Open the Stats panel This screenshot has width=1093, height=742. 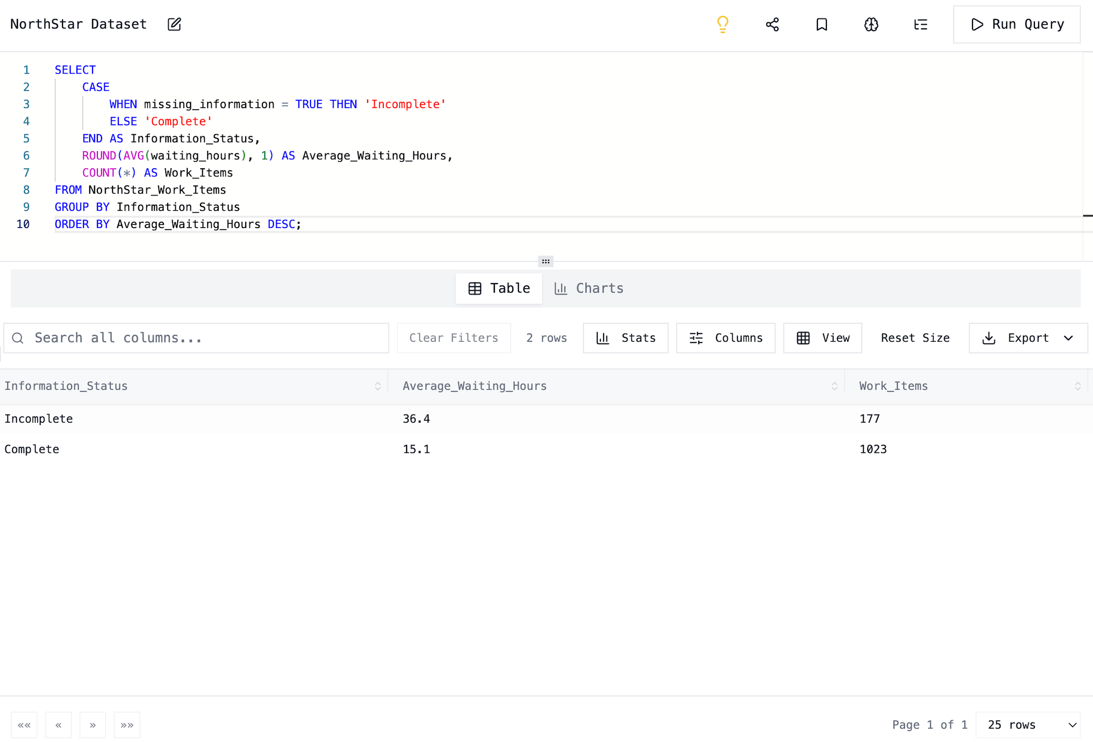(625, 338)
